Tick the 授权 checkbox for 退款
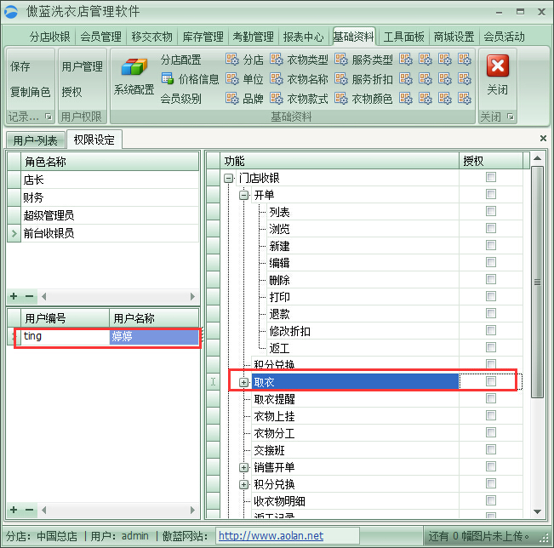Screen dimensions: 554x548 coord(490,314)
